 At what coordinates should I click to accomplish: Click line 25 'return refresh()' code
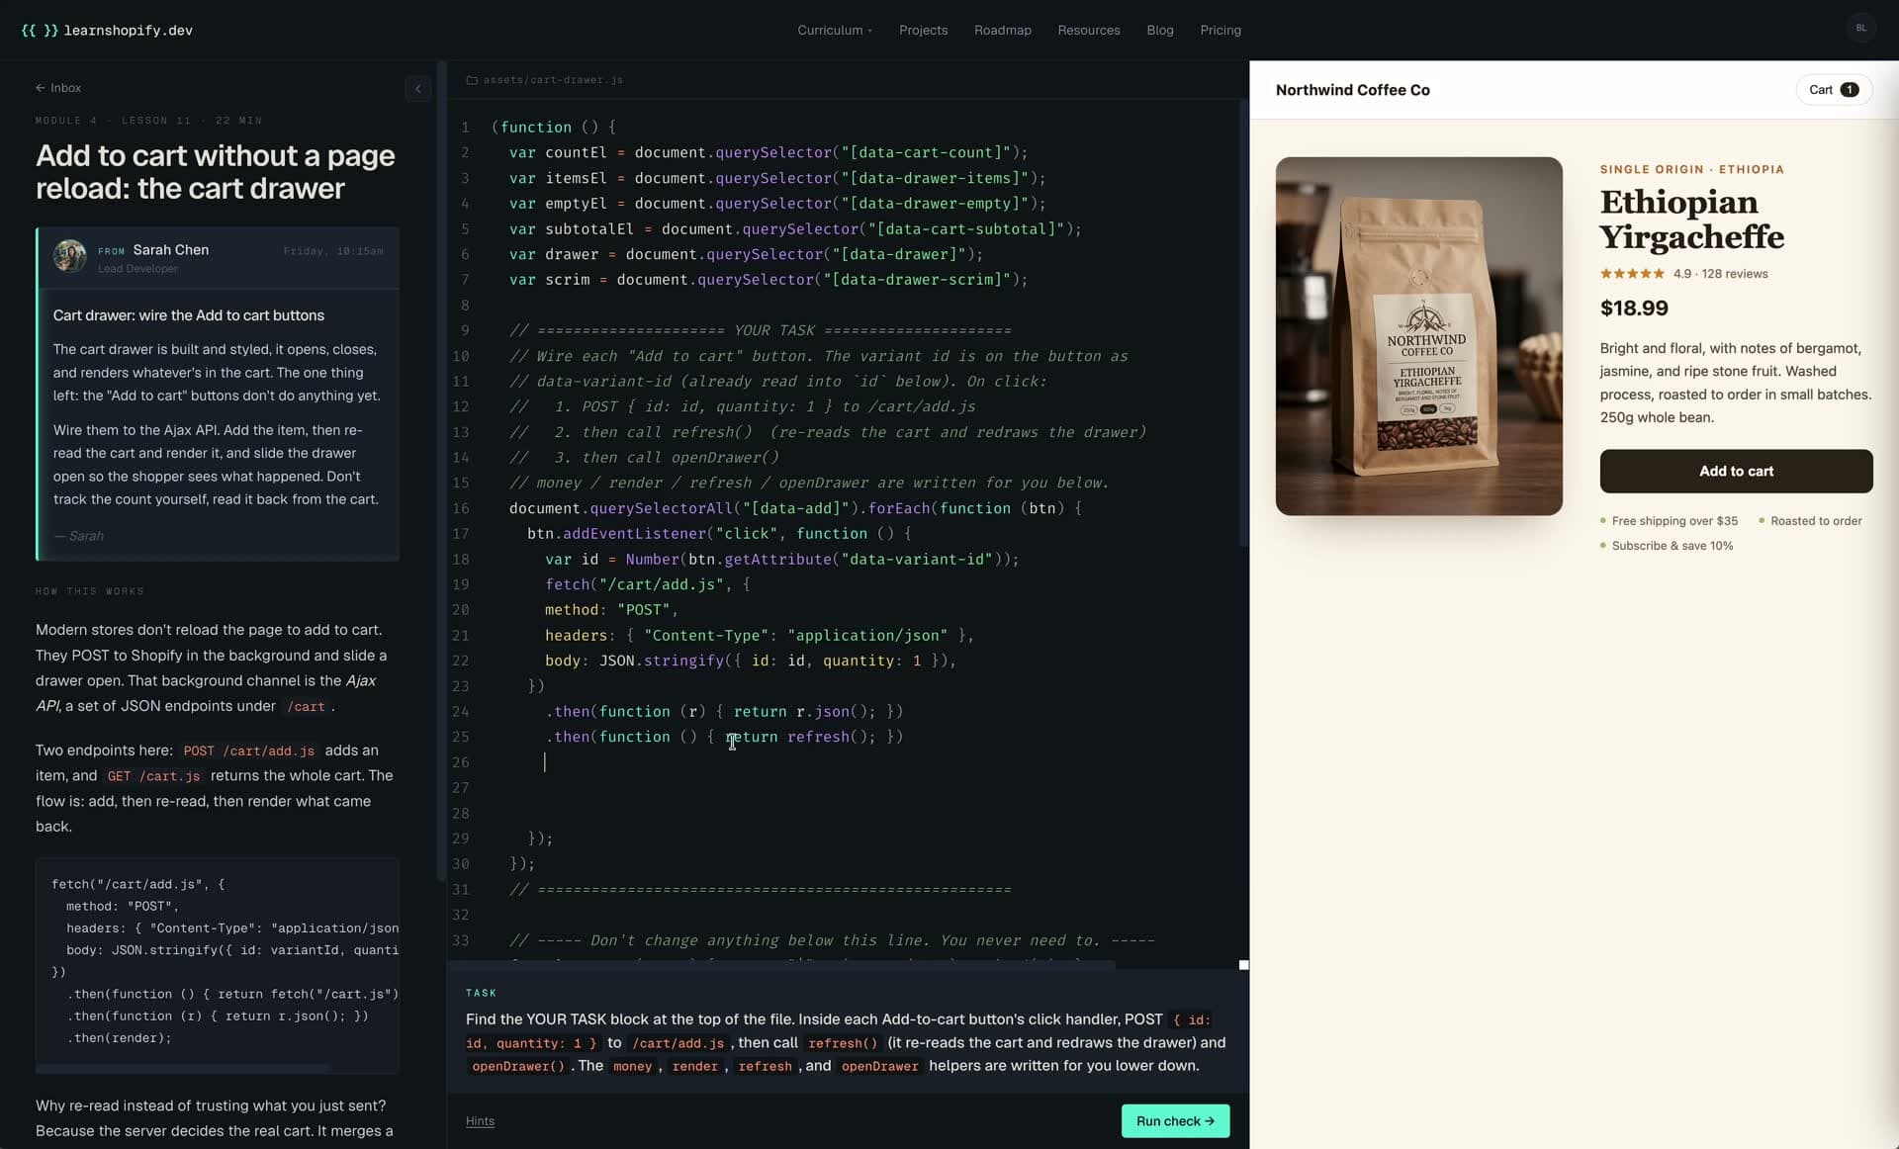(x=801, y=737)
